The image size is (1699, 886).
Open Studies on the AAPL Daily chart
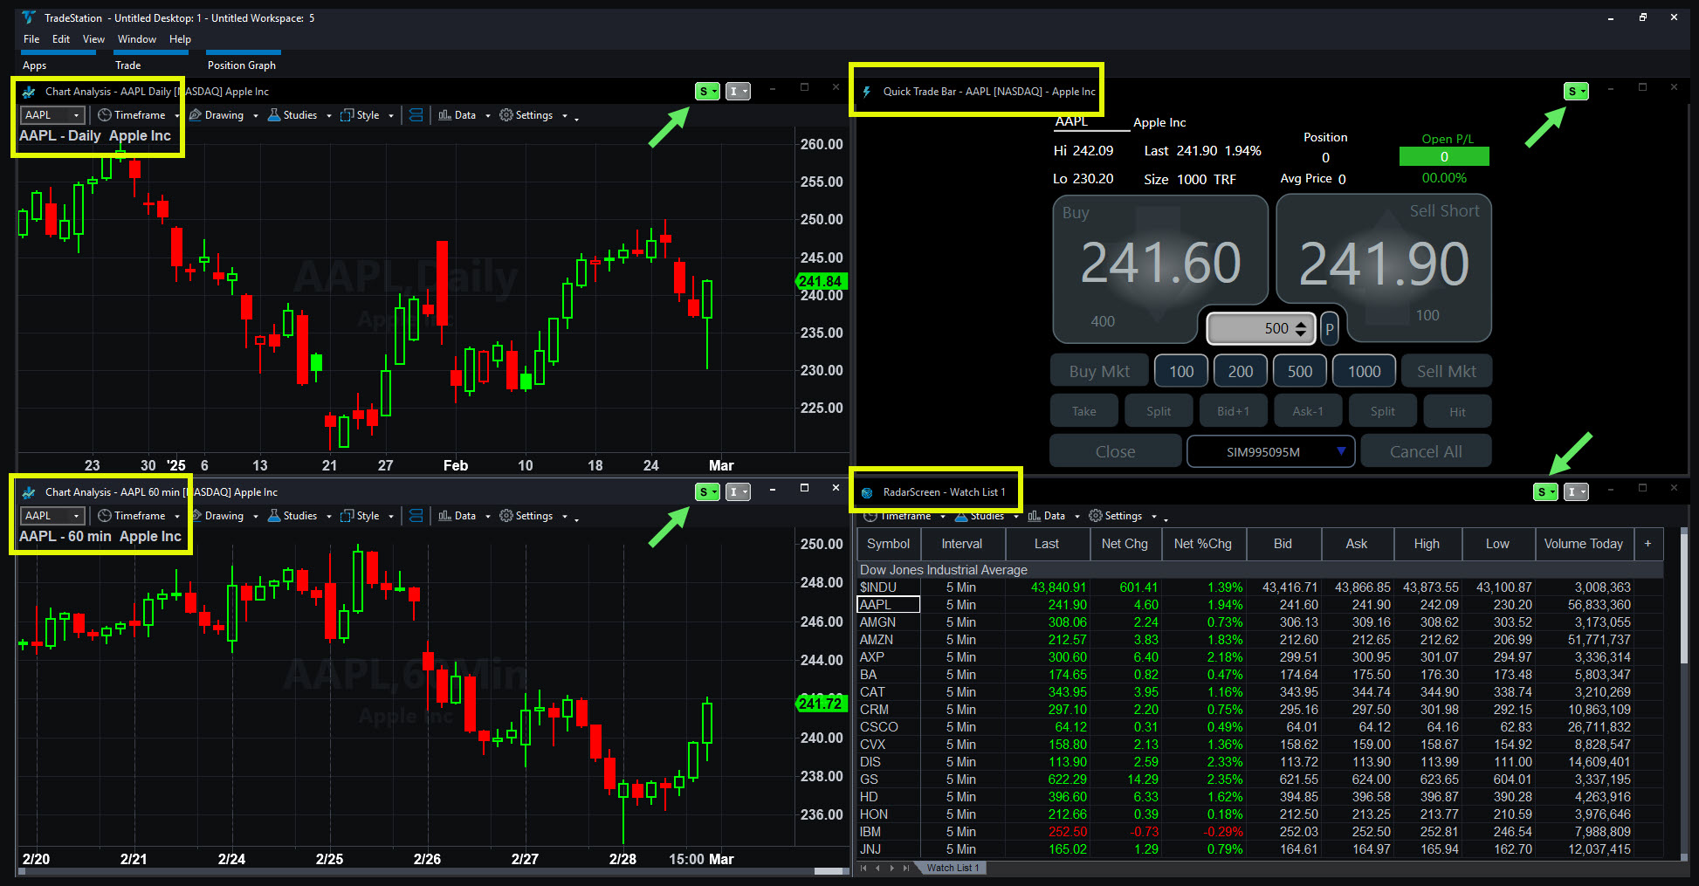[294, 114]
